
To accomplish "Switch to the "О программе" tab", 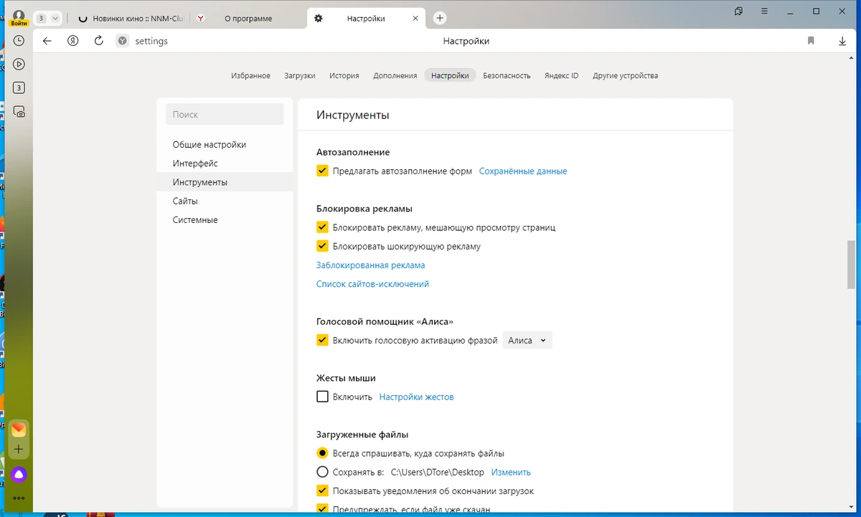I will 248,19.
